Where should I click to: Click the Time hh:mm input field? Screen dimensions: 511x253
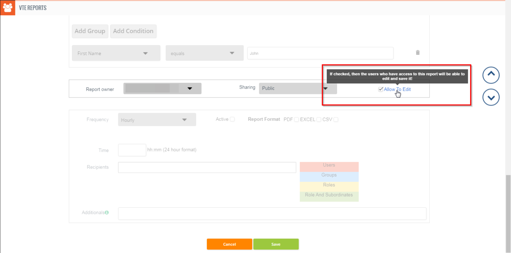click(132, 150)
